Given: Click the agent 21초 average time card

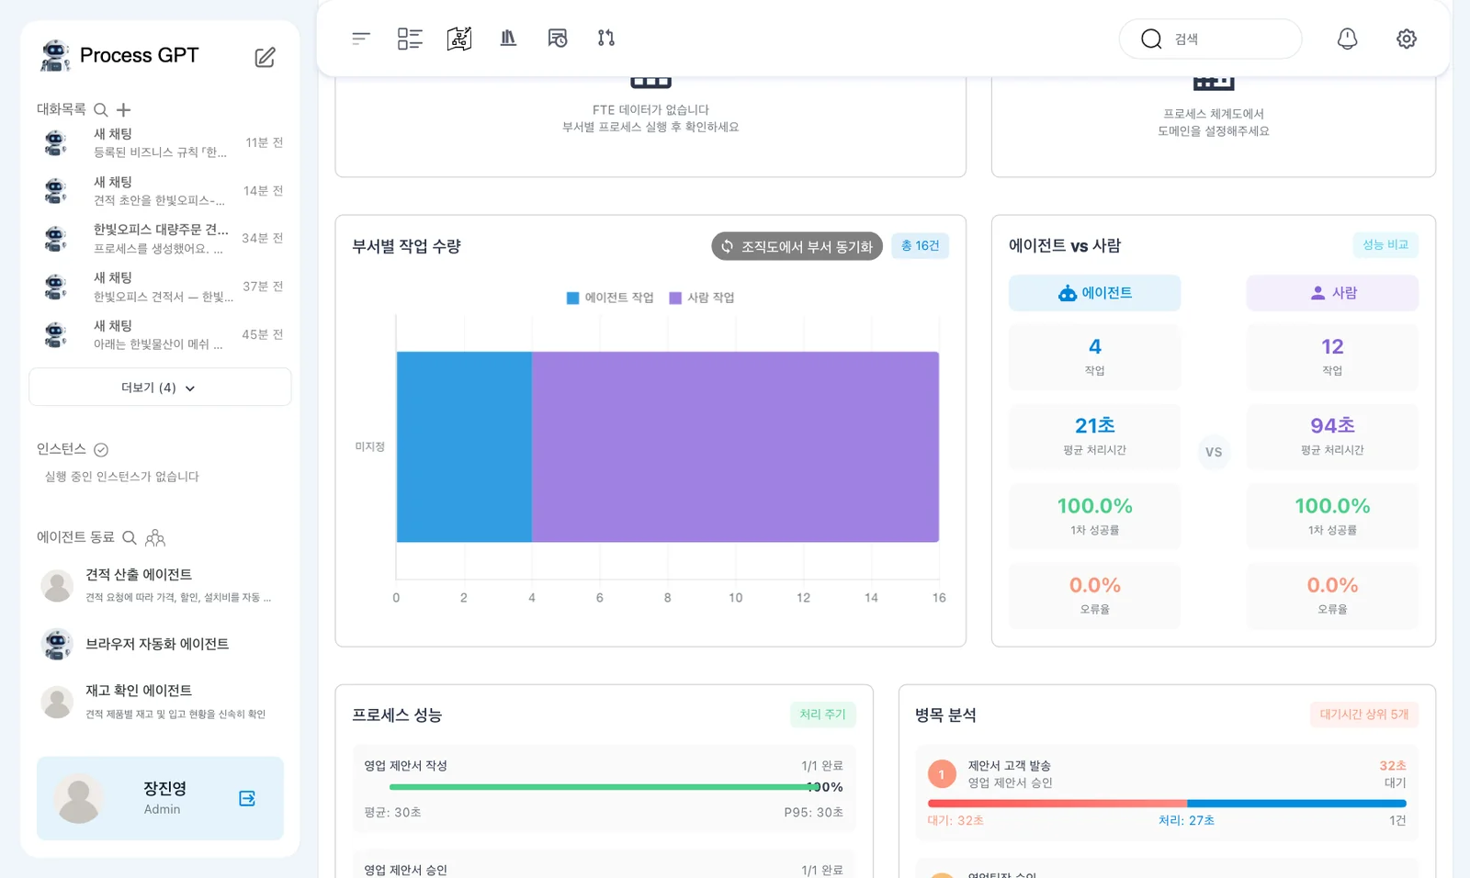Looking at the screenshot, I should [x=1094, y=436].
